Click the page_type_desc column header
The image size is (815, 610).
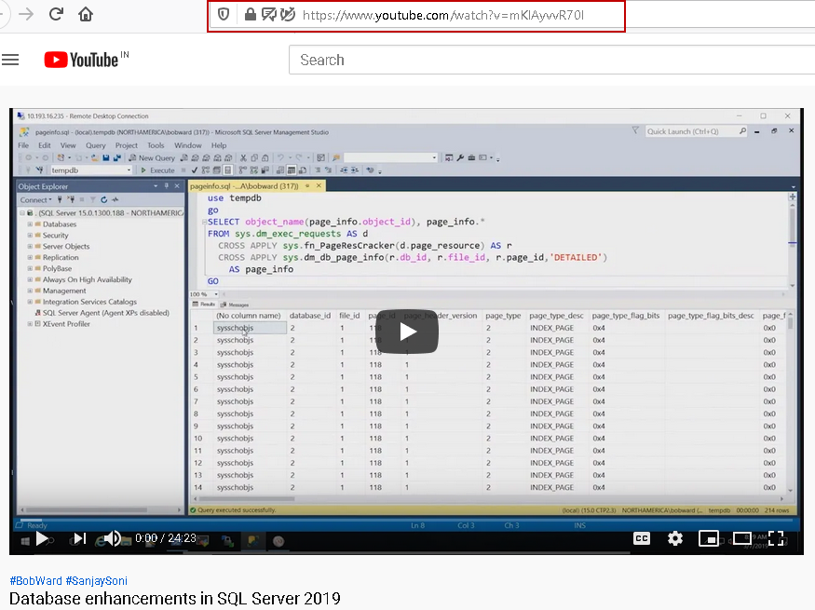pos(556,316)
